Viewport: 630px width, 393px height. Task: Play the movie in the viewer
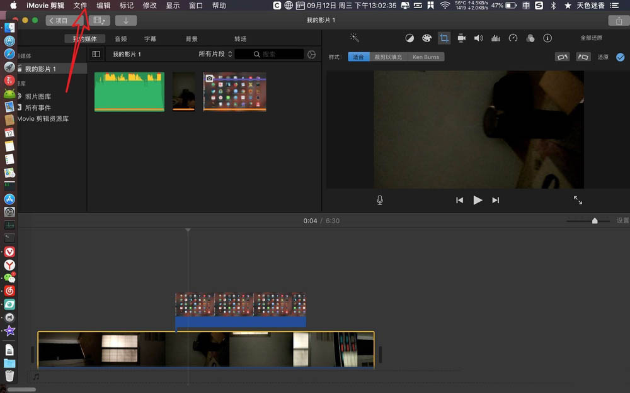478,200
